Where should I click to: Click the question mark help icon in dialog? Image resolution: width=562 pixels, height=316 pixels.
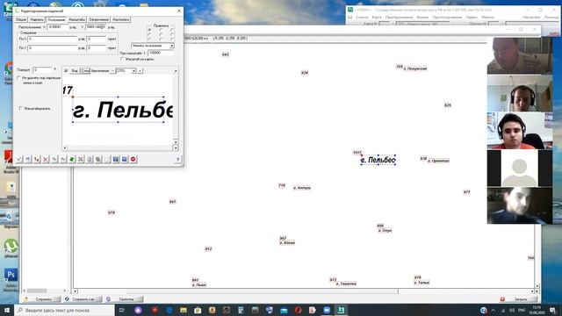click(x=177, y=160)
